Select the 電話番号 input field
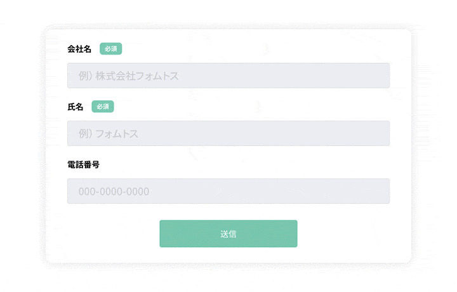 [x=228, y=191]
